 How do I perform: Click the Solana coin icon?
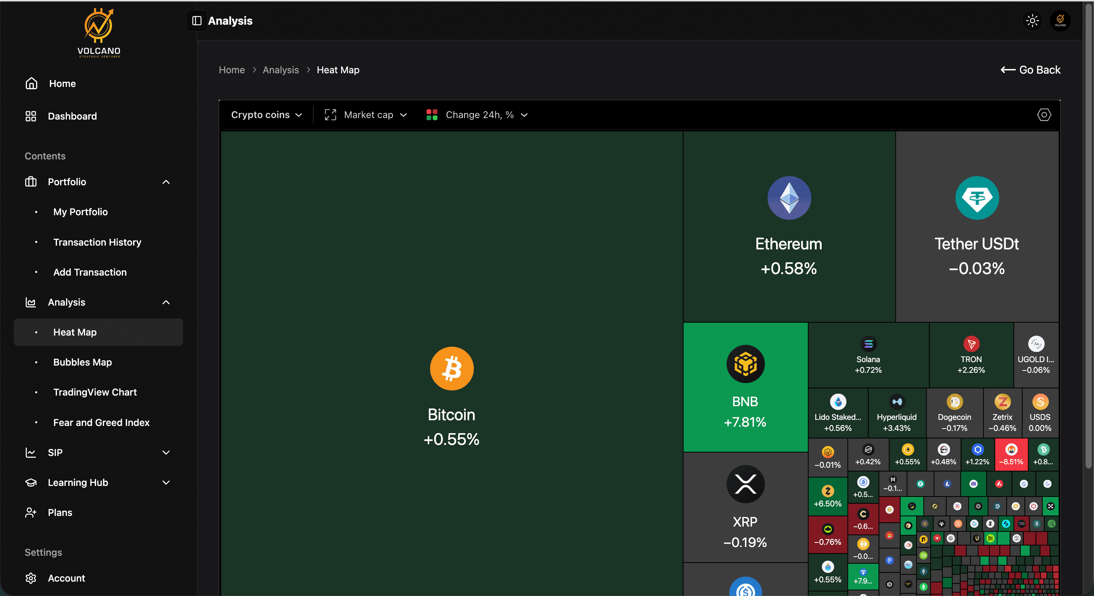pyautogui.click(x=868, y=344)
